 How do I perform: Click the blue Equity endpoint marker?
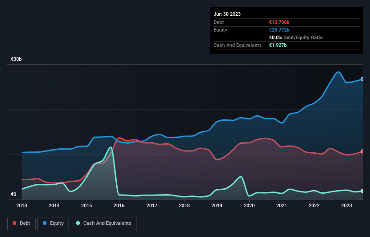[362, 79]
